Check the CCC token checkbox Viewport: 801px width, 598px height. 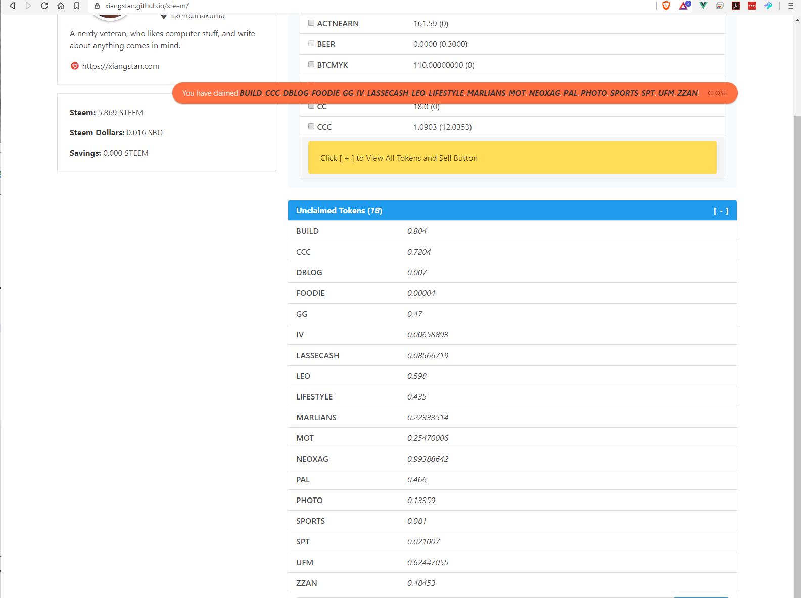point(311,126)
